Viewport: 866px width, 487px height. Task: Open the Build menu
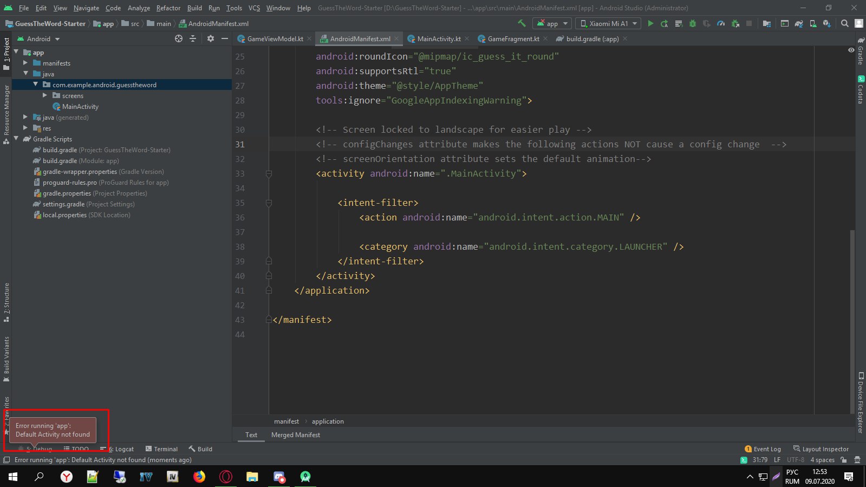(194, 8)
